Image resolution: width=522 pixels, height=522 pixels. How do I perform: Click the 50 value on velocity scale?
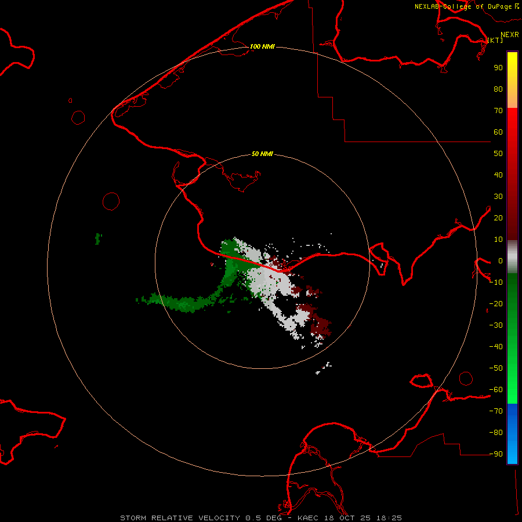coord(498,154)
